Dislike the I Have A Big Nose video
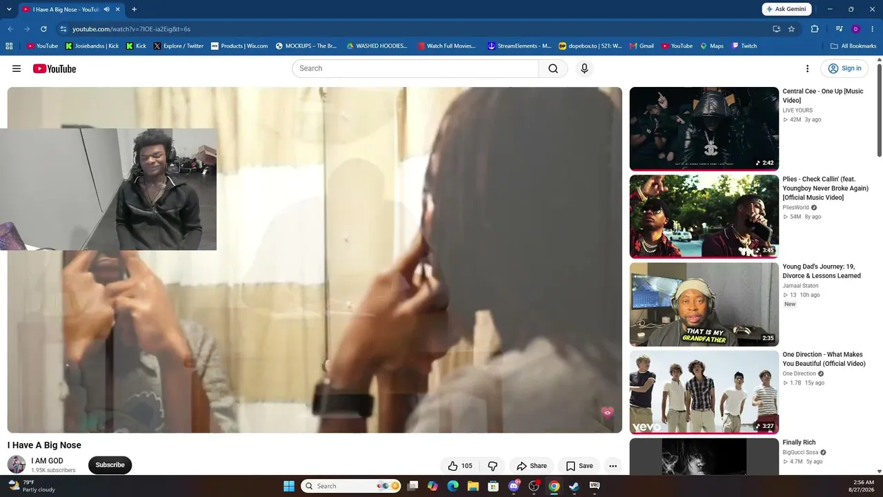 pos(493,466)
